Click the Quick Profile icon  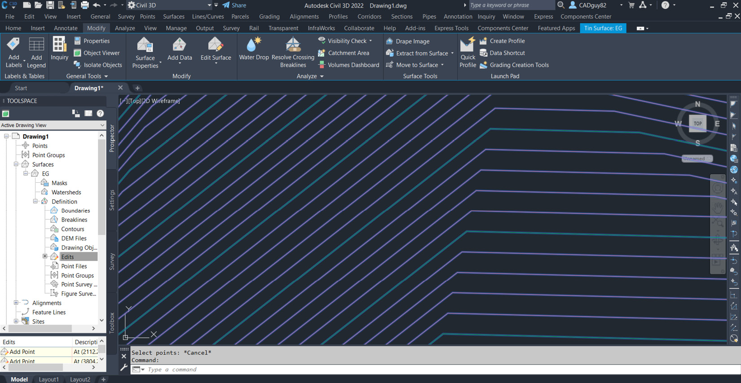pyautogui.click(x=468, y=44)
